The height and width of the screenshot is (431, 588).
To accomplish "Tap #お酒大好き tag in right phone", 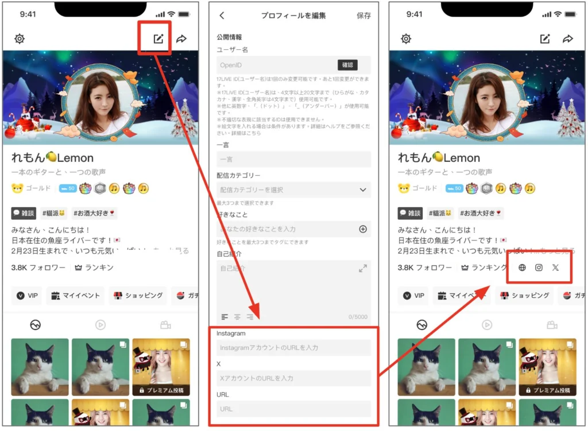I will click(x=481, y=213).
